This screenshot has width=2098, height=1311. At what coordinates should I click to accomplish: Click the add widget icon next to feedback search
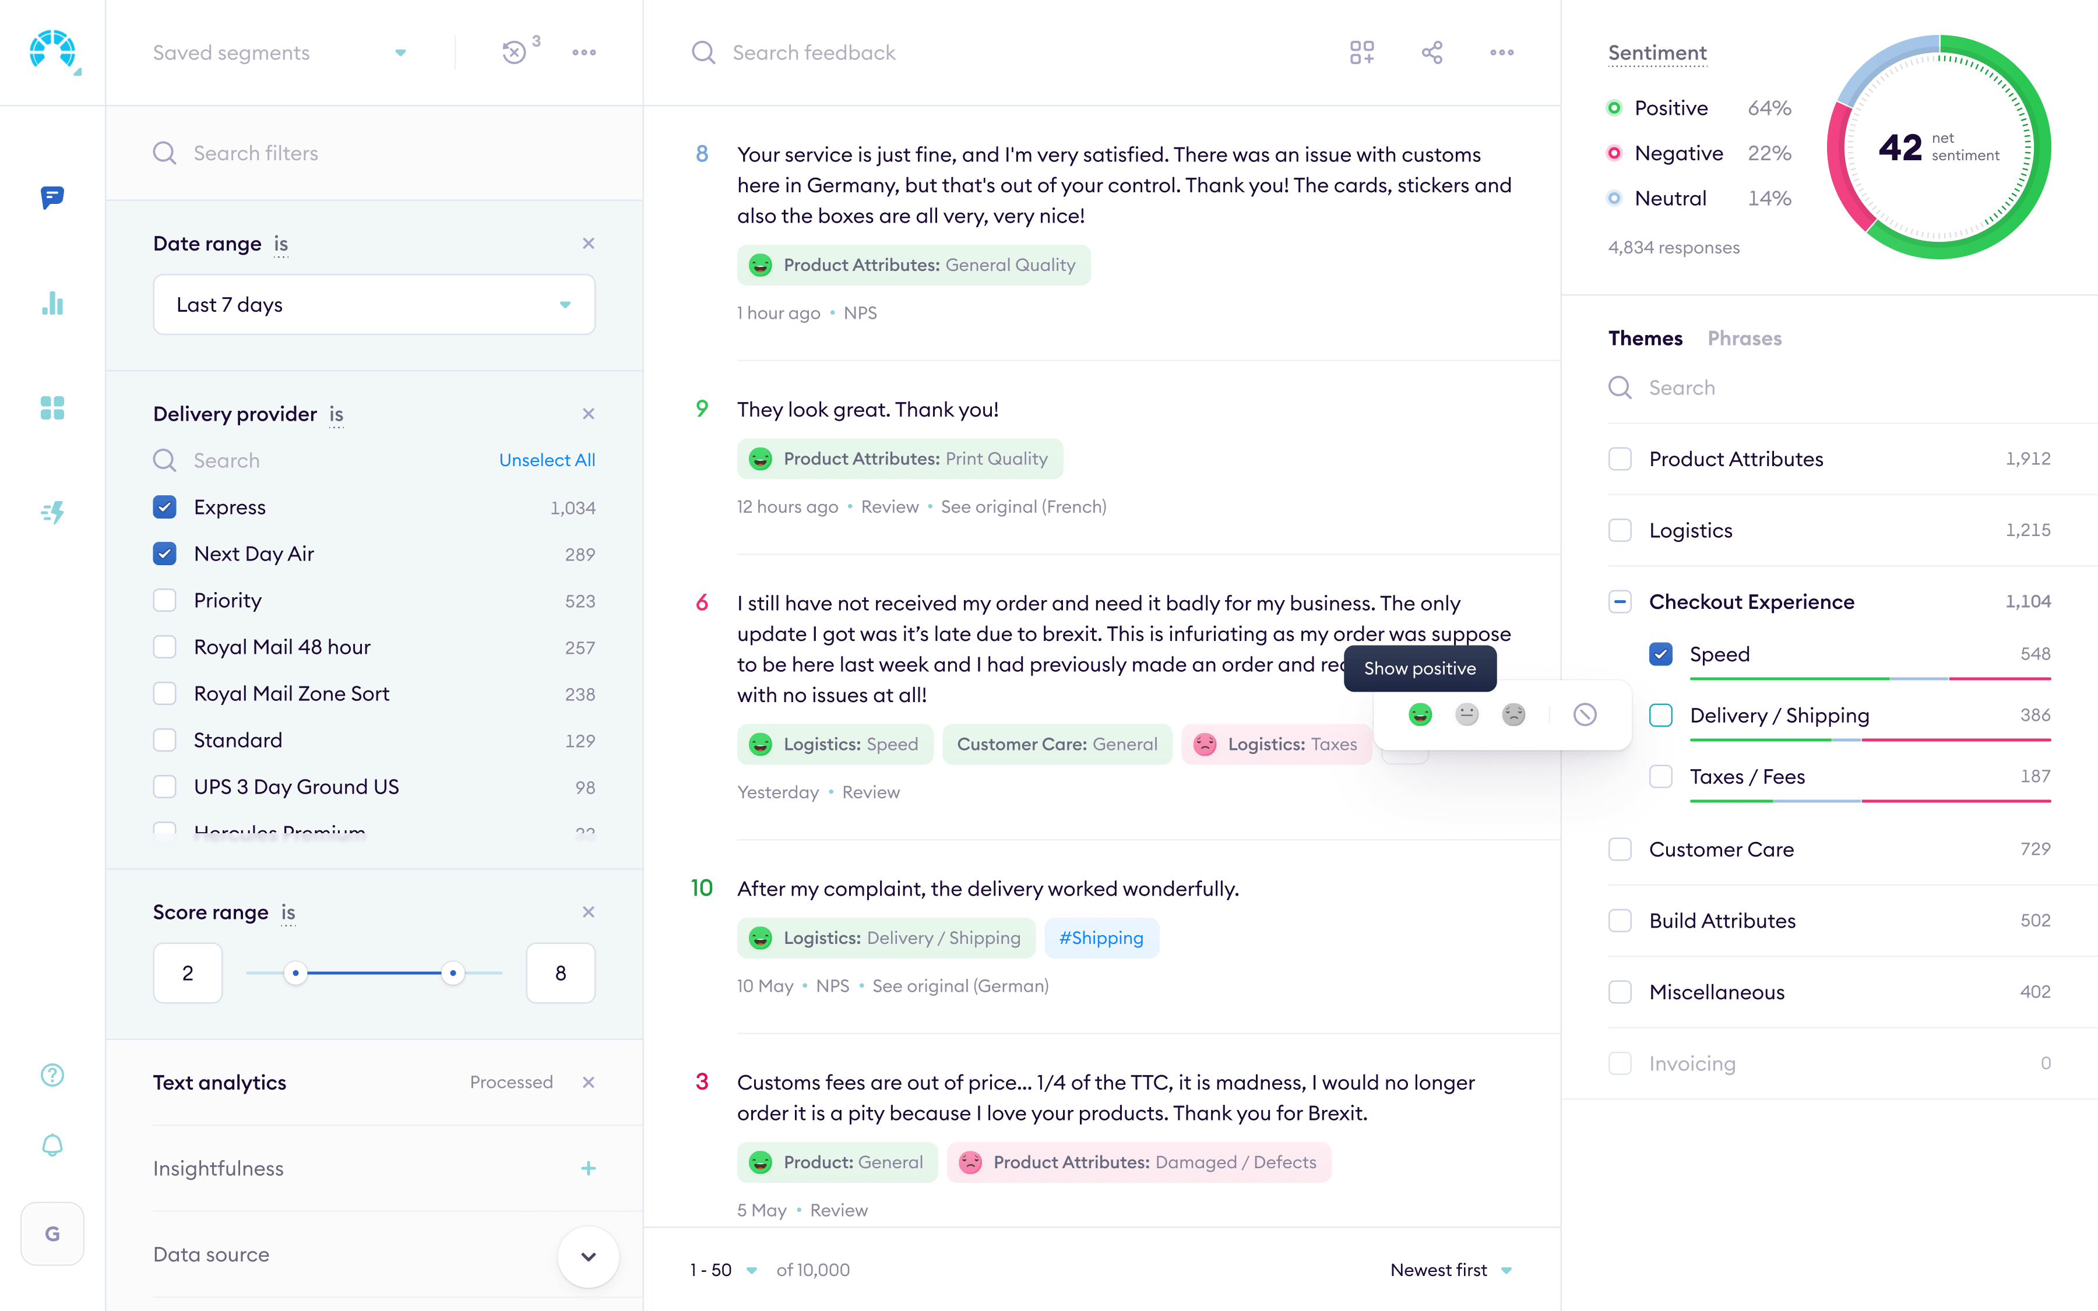(x=1361, y=52)
